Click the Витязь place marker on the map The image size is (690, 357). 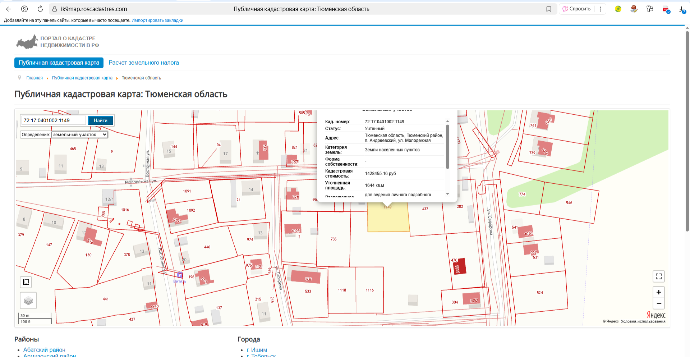coord(180,275)
